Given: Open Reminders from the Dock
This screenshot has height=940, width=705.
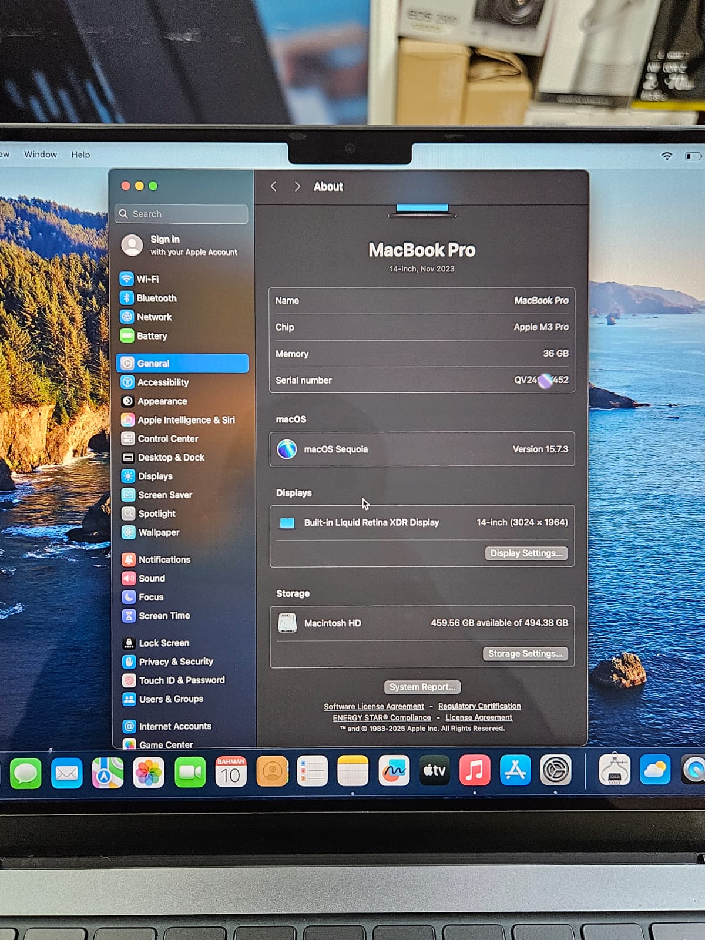Looking at the screenshot, I should pos(312,771).
